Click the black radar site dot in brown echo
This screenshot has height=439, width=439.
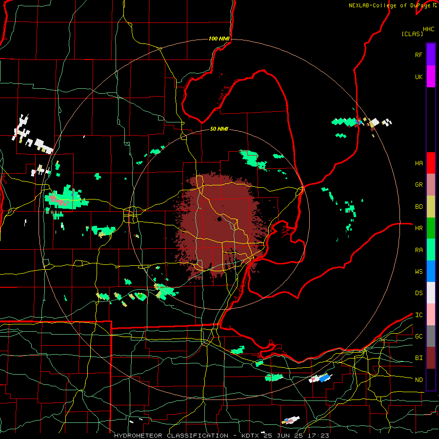[x=219, y=219]
